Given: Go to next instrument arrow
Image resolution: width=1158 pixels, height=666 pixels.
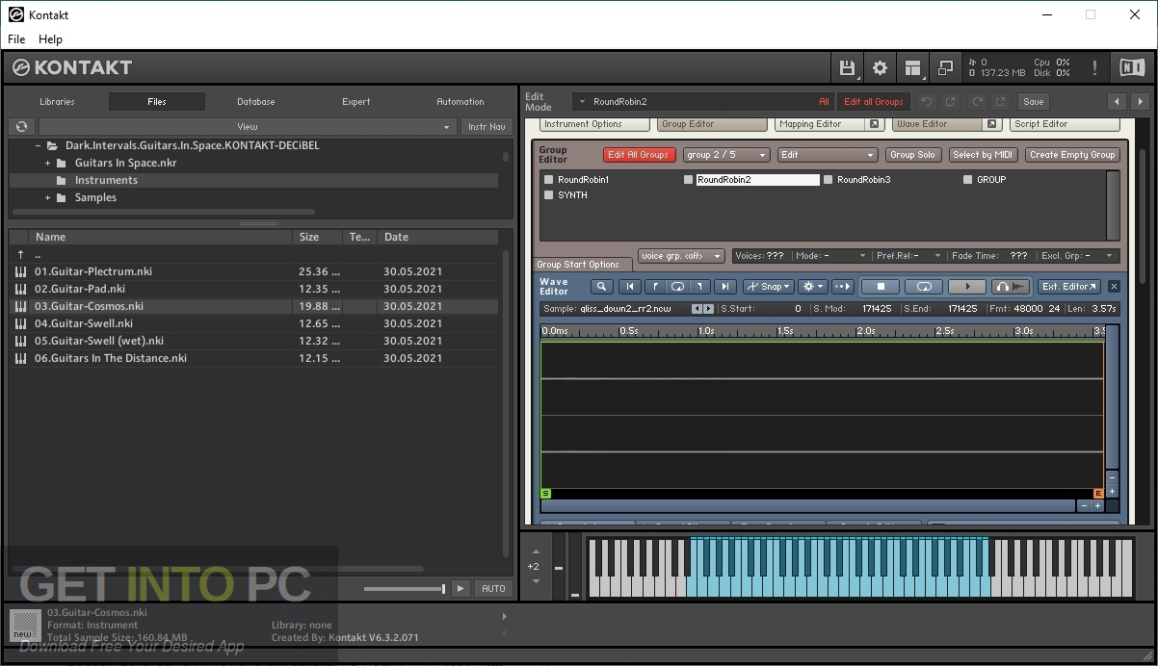Looking at the screenshot, I should click(1140, 101).
